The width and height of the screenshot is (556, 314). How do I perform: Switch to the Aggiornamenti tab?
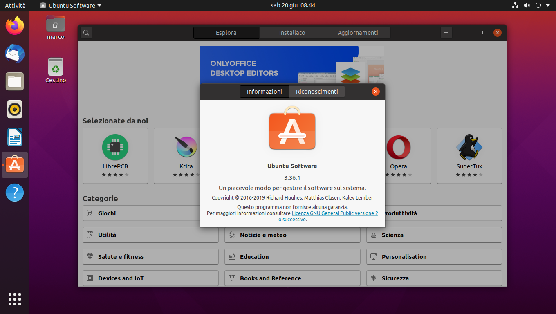click(x=357, y=32)
